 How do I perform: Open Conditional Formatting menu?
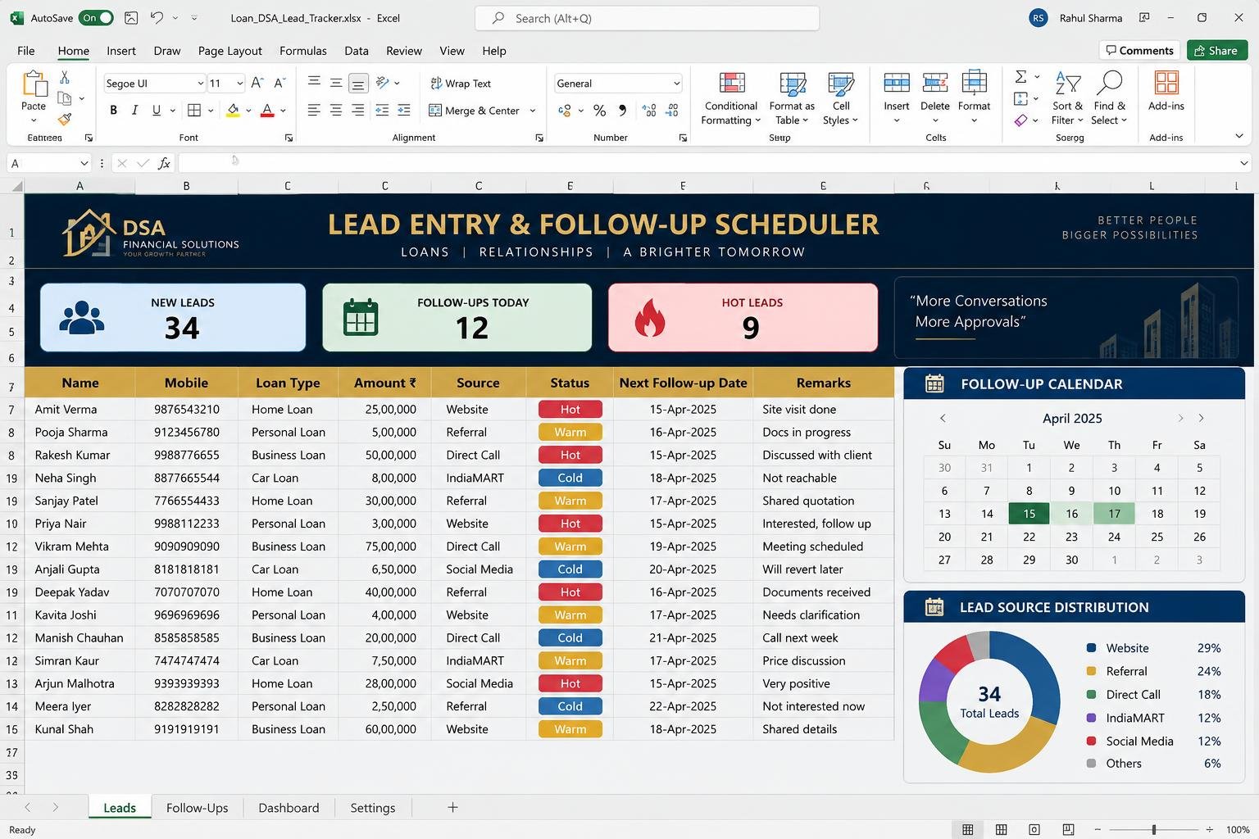click(x=731, y=98)
